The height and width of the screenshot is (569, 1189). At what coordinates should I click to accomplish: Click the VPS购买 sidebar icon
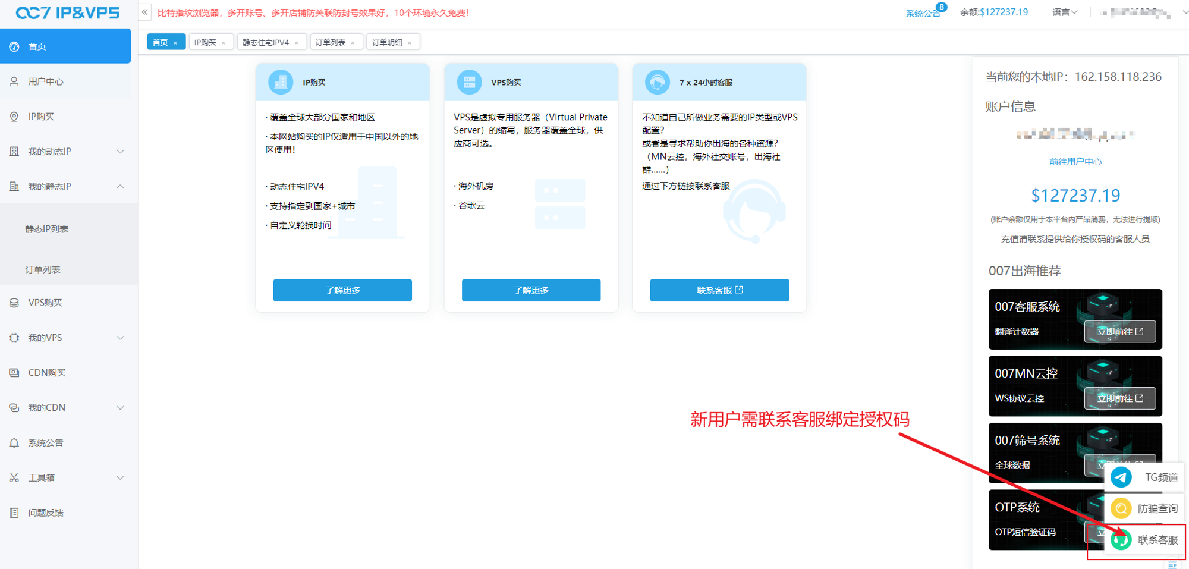13,302
